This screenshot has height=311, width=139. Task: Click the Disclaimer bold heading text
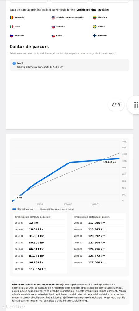tap(38, 285)
